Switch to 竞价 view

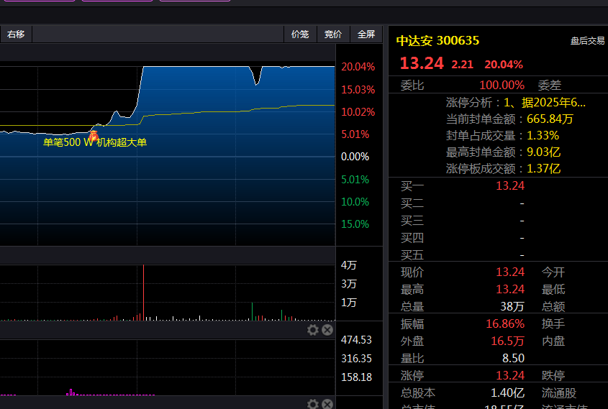pyautogui.click(x=333, y=34)
